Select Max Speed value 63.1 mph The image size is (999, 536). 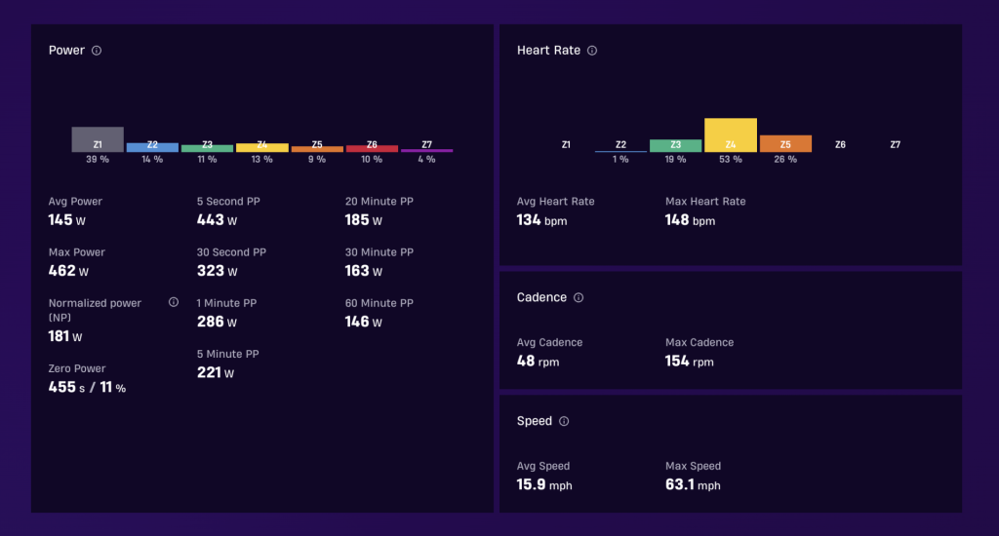[693, 485]
